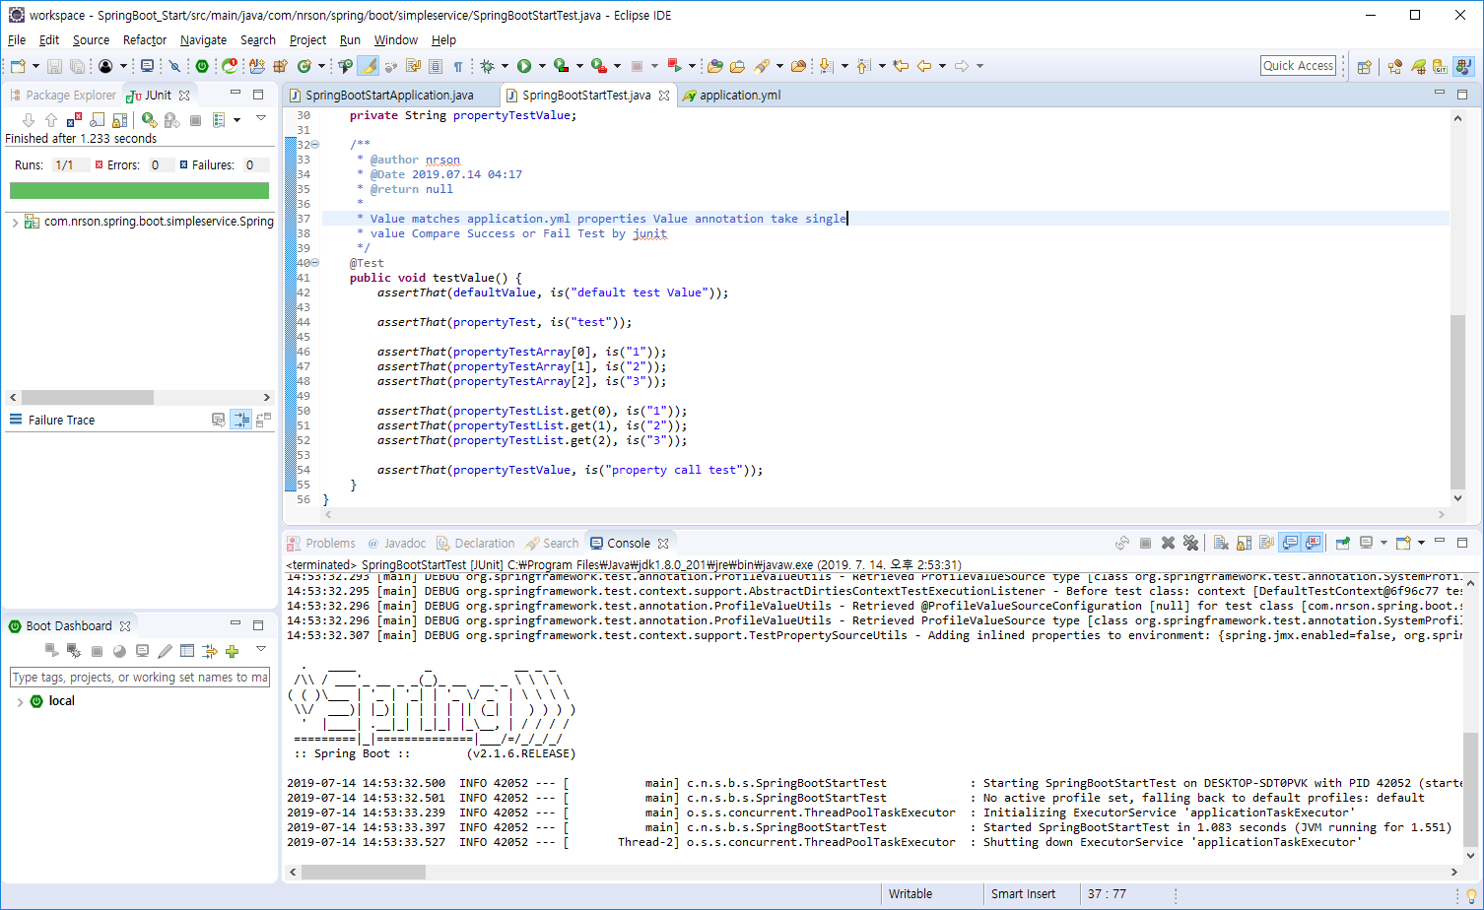1484x910 pixels.
Task: Click the Java perspective icon at far right
Action: click(x=1463, y=66)
